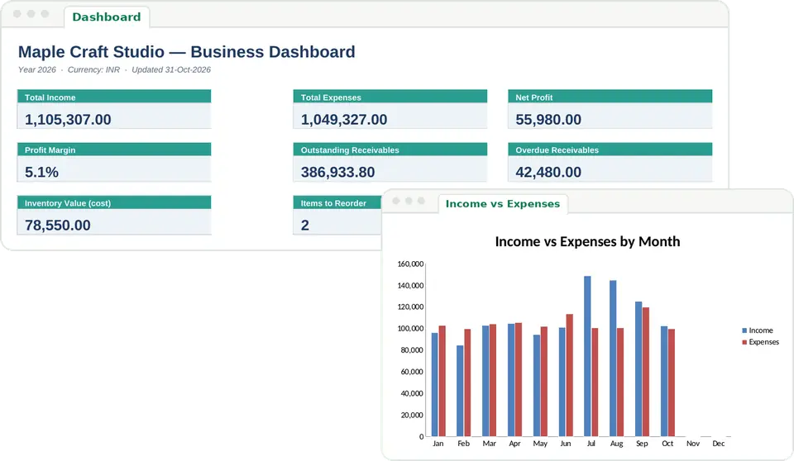
Task: Select the Total Expenses card header
Action: pyautogui.click(x=390, y=97)
